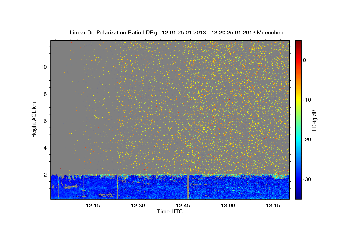The height and width of the screenshot is (239, 358).
Task: Click the '13:00' time tick label
Action: 228,206
